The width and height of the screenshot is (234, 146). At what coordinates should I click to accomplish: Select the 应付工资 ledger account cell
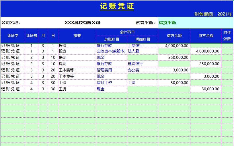pos(112,83)
